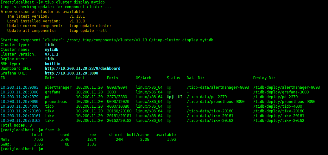Click the alertmanager role cell
This screenshot has width=328, height=155.
click(x=58, y=87)
